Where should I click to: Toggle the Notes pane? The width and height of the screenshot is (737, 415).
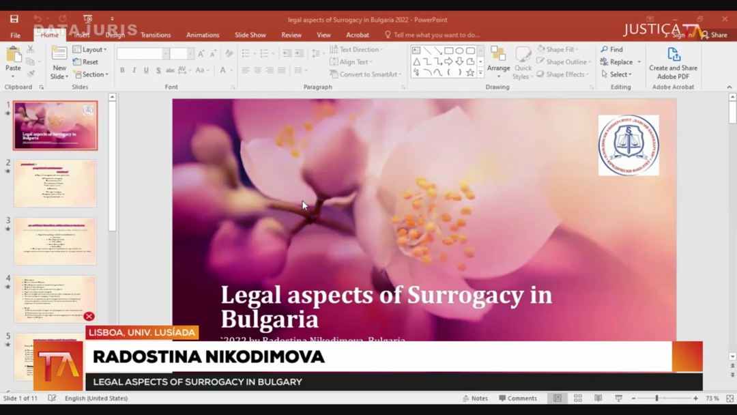[x=475, y=398]
